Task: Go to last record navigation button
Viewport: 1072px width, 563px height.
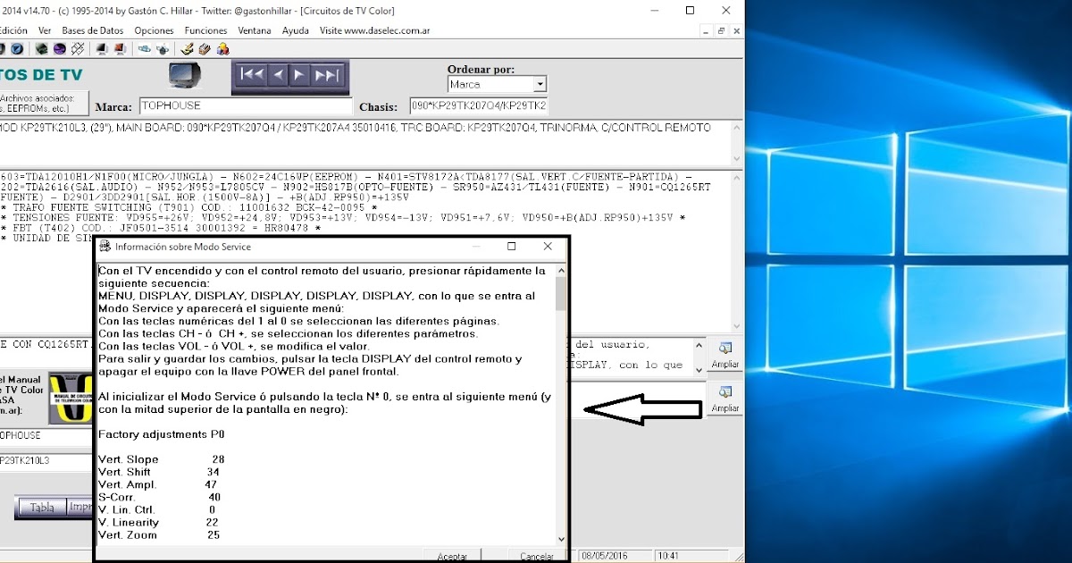Action: (x=328, y=75)
